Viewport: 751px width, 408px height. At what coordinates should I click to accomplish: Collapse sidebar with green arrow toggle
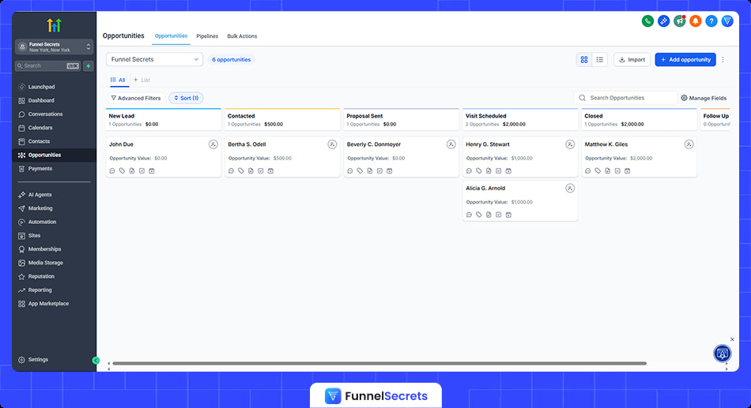[96, 360]
